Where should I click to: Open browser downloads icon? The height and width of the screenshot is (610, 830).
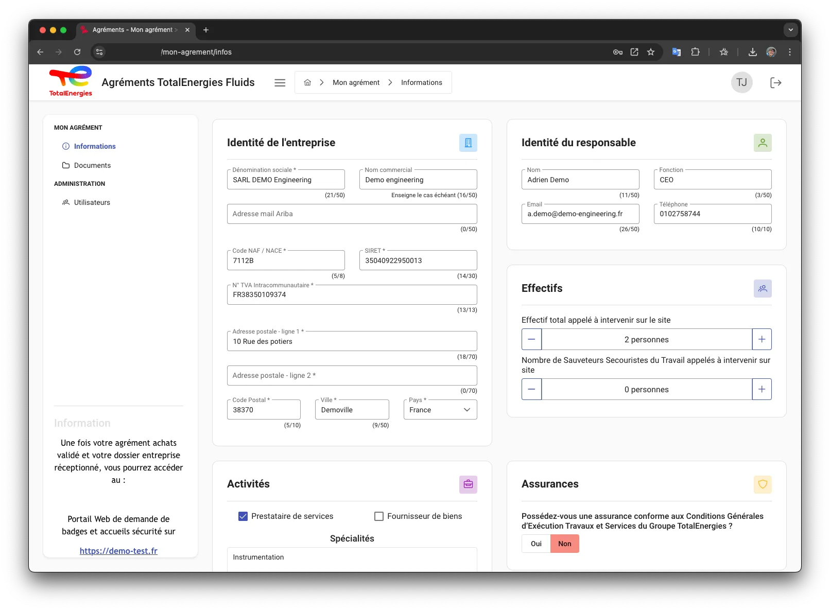pos(752,52)
